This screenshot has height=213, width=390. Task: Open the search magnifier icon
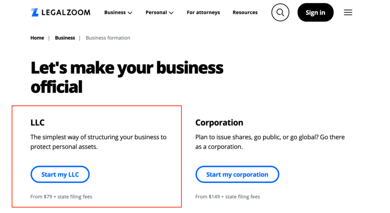[x=280, y=13]
